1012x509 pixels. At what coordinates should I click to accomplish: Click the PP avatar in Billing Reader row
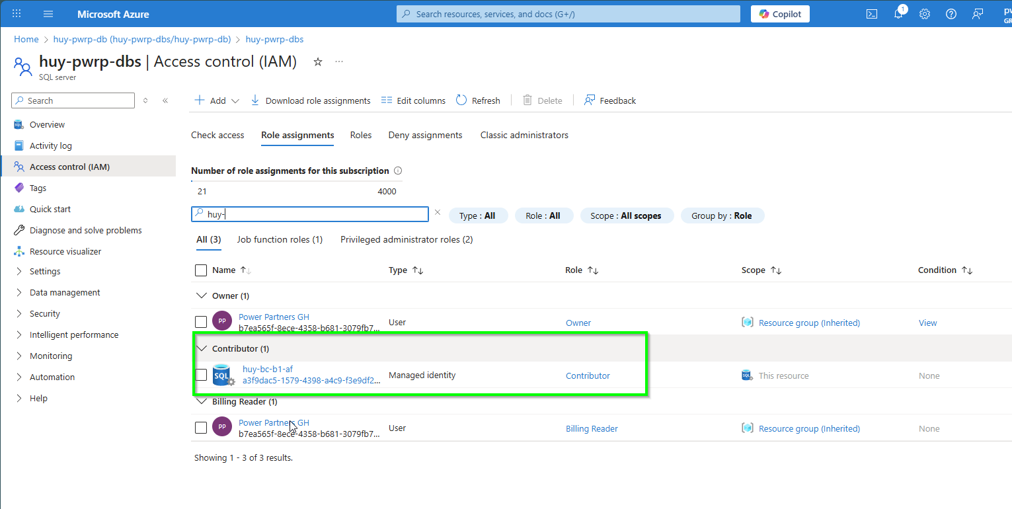tap(222, 427)
